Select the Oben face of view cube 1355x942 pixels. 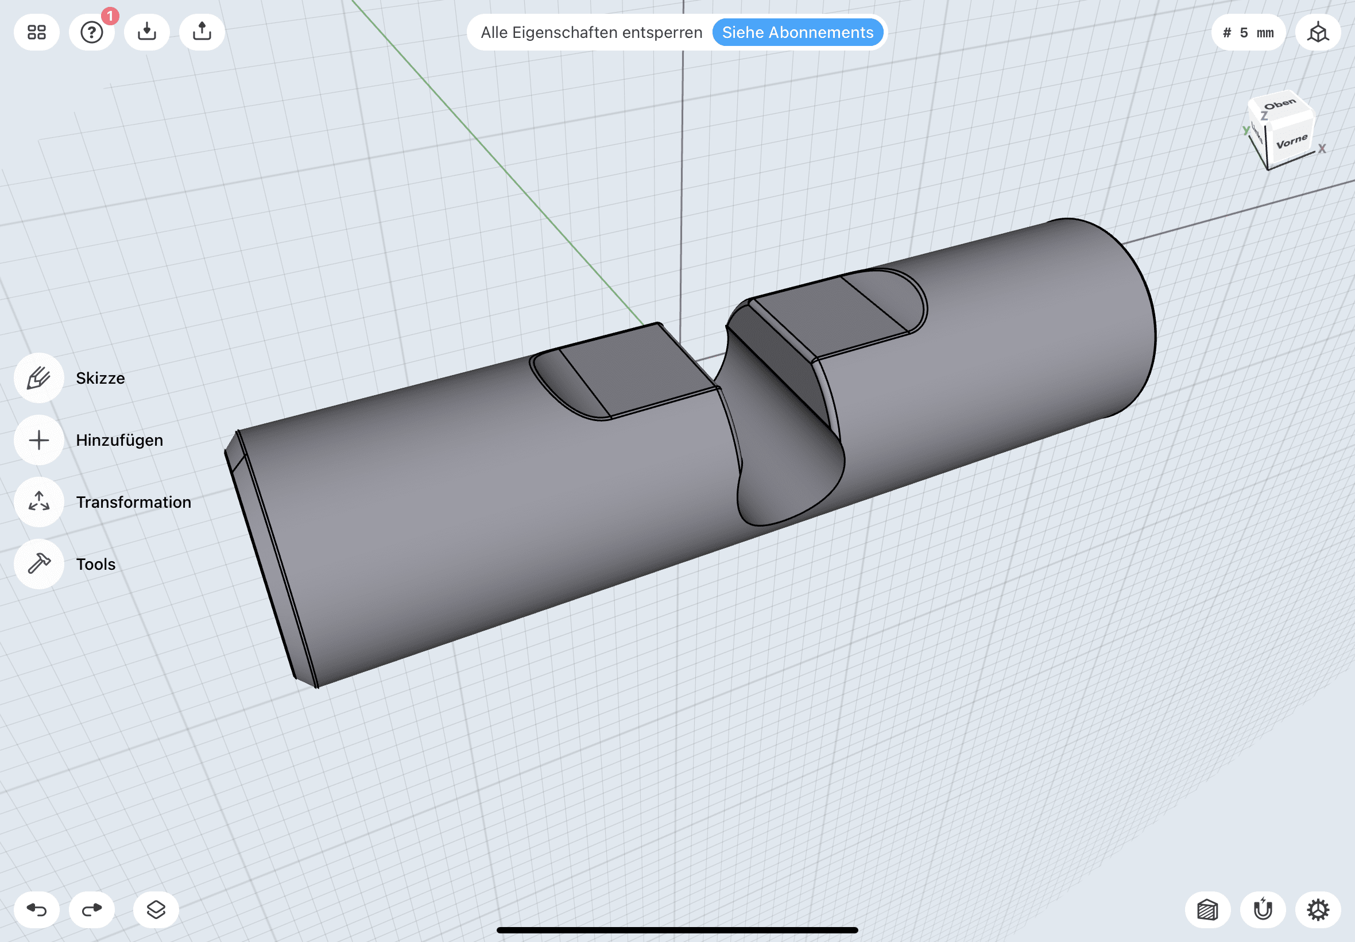[x=1280, y=105]
